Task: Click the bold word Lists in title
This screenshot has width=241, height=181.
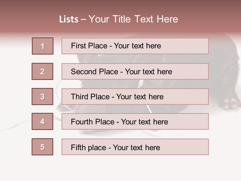Action: pyautogui.click(x=69, y=19)
